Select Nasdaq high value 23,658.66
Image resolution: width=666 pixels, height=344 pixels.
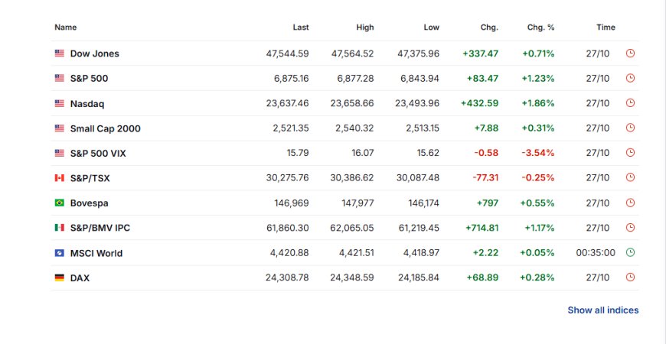pos(352,103)
